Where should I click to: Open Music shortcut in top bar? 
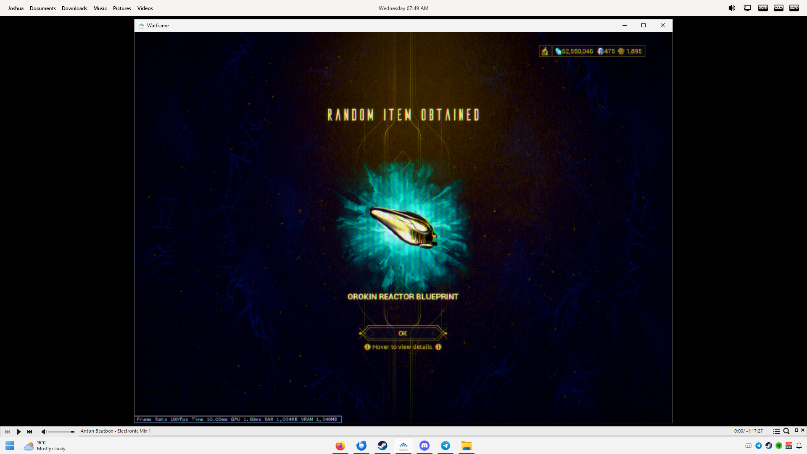pyautogui.click(x=100, y=8)
